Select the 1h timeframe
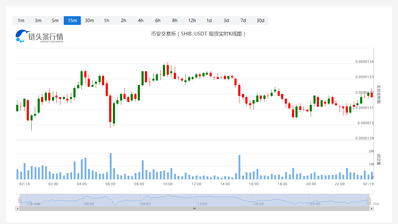This screenshot has width=398, height=224. tap(106, 21)
